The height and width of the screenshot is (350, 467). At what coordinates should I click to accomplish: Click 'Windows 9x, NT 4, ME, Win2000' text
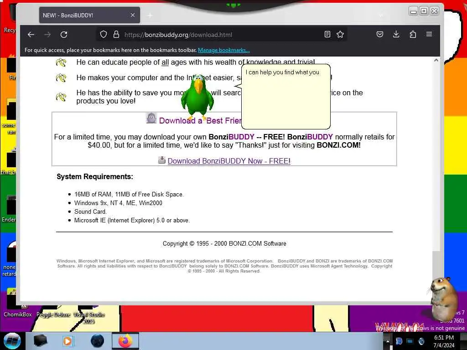coord(118,203)
